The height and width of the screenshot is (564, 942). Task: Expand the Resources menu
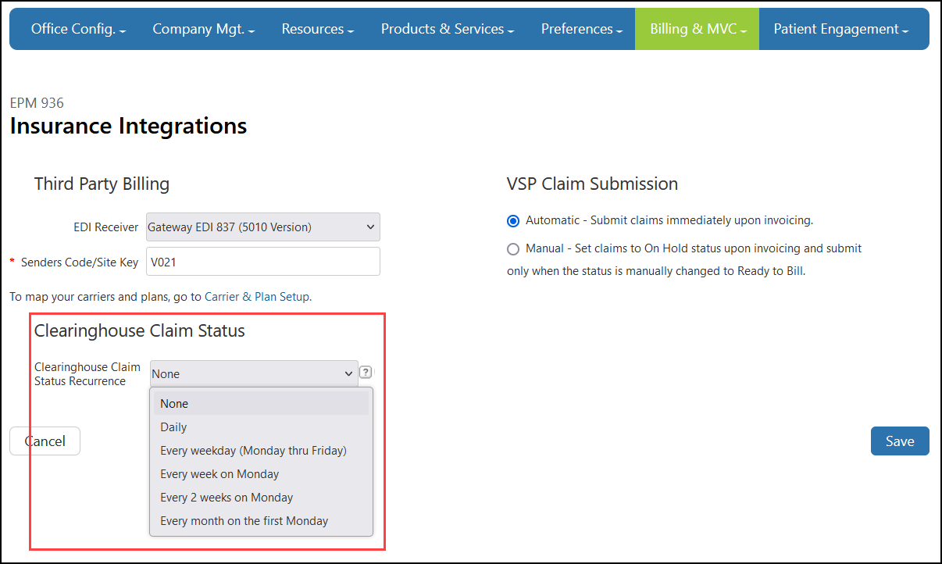point(317,29)
